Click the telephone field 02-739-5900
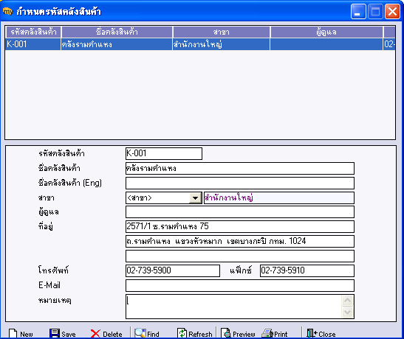 point(173,270)
